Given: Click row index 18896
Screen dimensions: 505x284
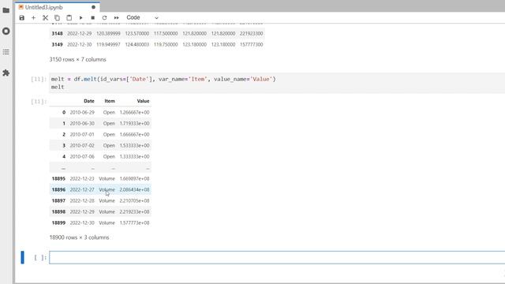Looking at the screenshot, I should (x=58, y=189).
